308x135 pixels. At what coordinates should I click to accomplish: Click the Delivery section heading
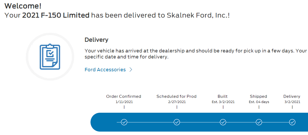[x=96, y=40]
